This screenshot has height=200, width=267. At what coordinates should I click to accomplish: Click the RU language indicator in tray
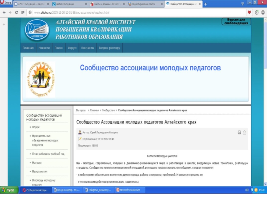[247, 190]
